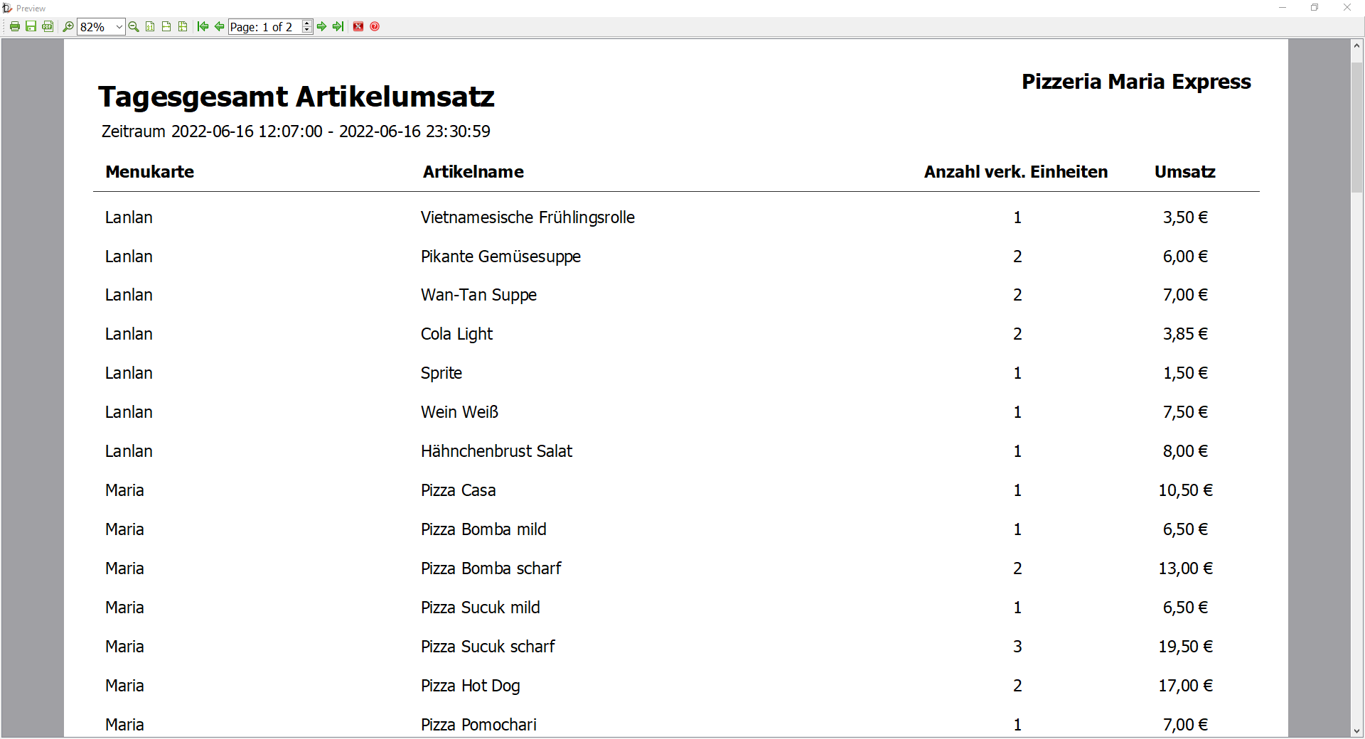The image size is (1365, 739).
Task: Zoom in with the magnifier plus icon
Action: point(68,26)
